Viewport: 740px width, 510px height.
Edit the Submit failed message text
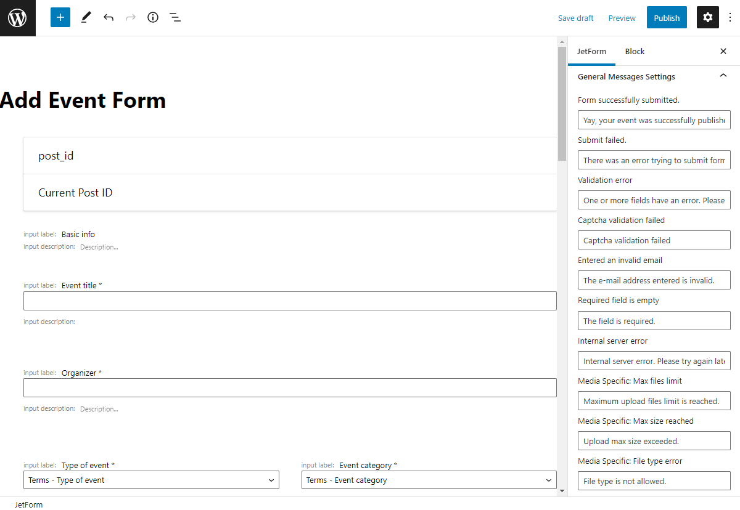pyautogui.click(x=654, y=160)
